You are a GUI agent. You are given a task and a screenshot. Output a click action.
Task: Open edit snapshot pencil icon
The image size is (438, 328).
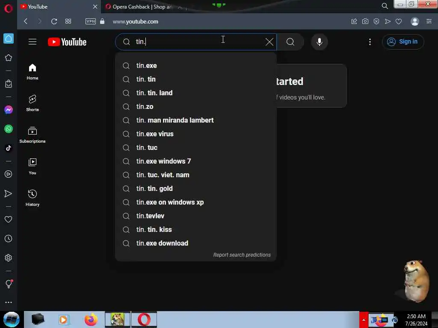point(354,21)
